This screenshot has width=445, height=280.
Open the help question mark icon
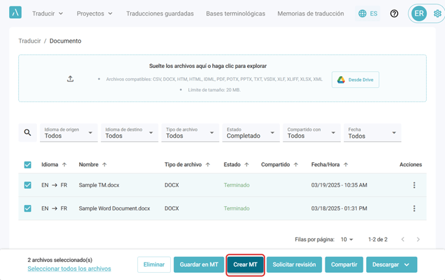tap(394, 14)
